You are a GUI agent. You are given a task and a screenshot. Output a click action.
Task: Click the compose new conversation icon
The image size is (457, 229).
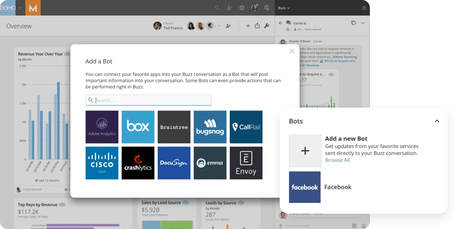click(364, 8)
